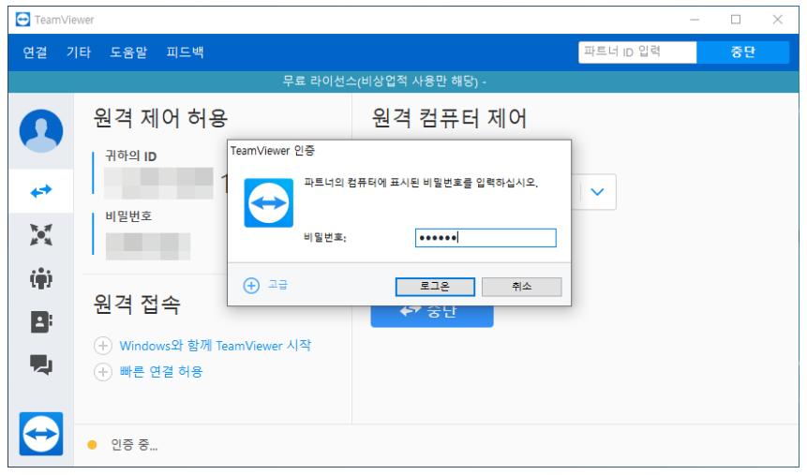This screenshot has width=807, height=475.
Task: Click the 빠른 연결 허용 link
Action: [x=161, y=372]
